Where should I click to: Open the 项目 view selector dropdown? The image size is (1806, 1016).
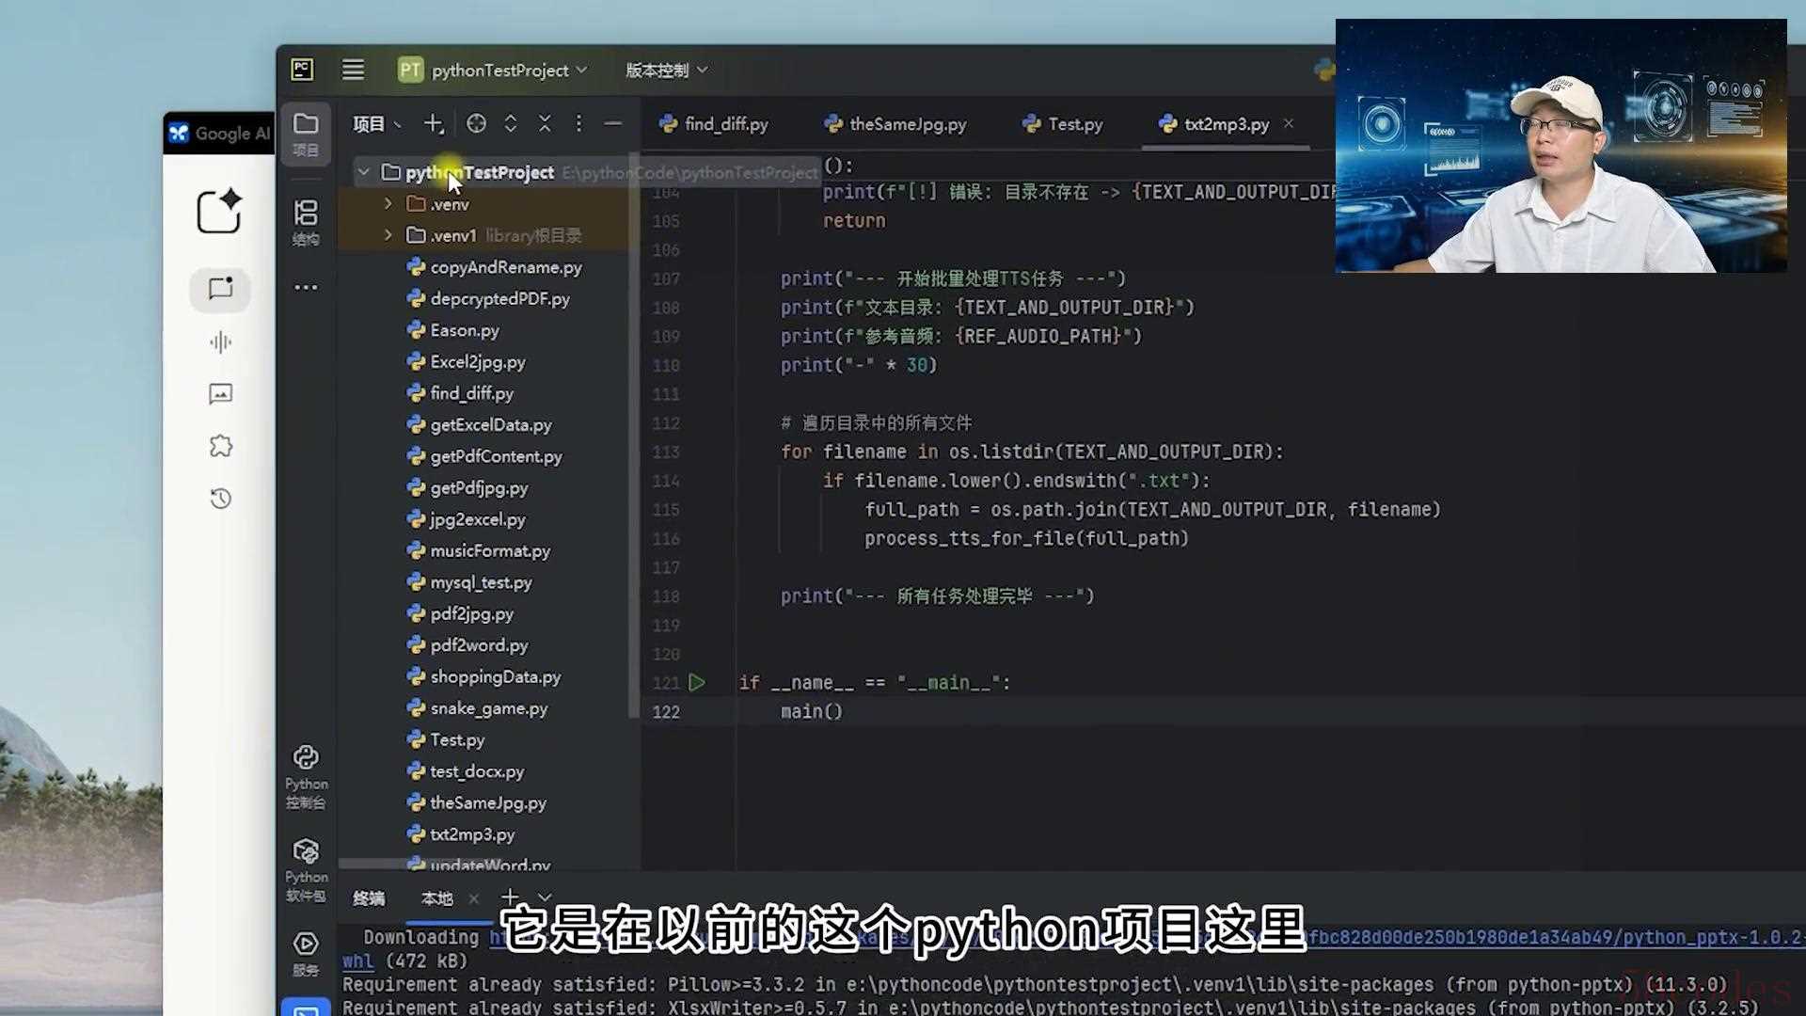click(377, 123)
